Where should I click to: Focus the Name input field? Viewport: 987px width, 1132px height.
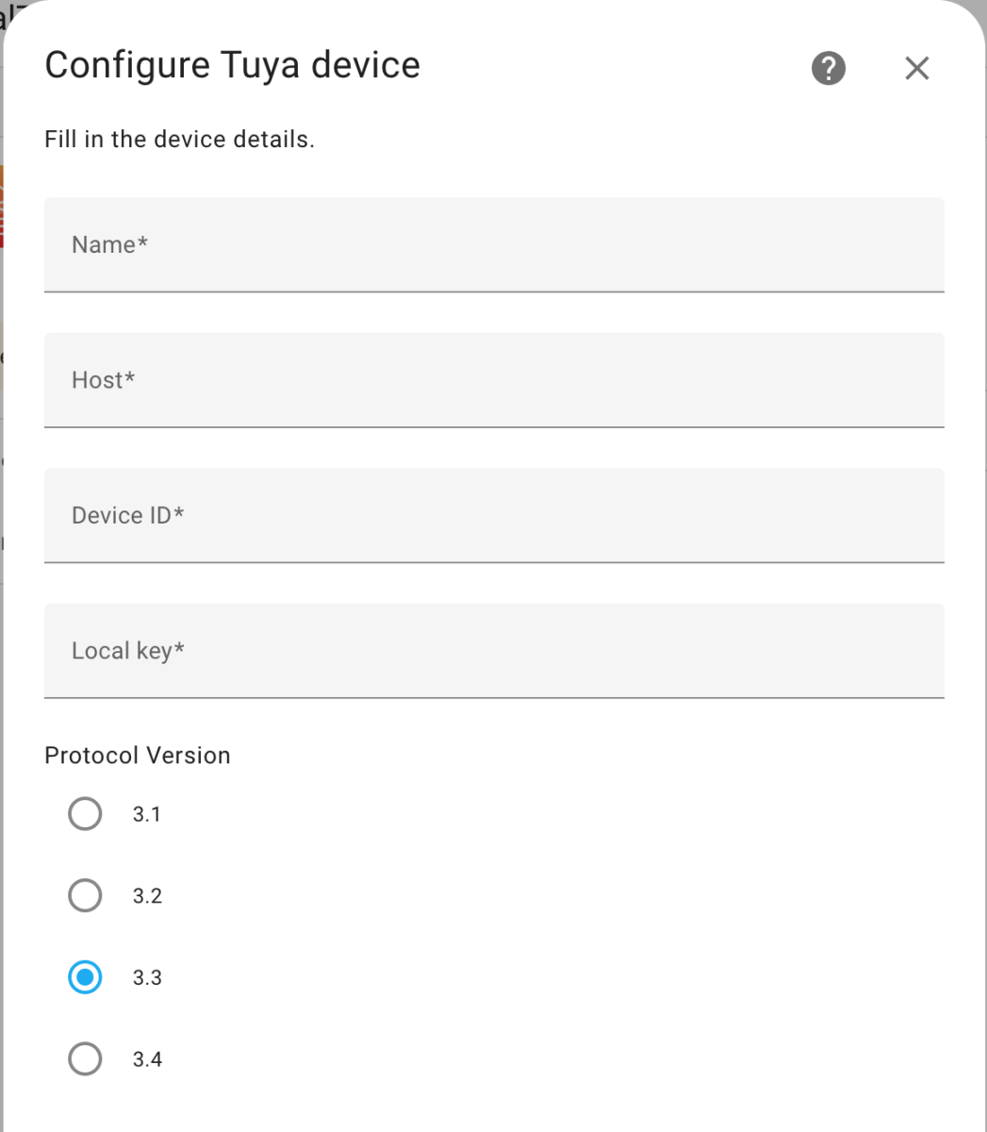click(x=494, y=244)
